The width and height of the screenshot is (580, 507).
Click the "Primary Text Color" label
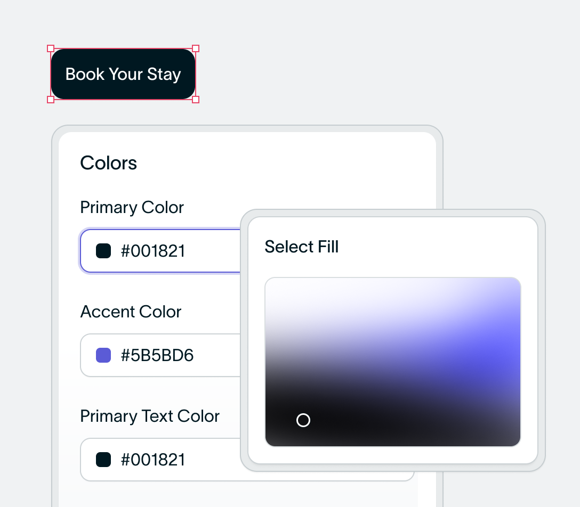pyautogui.click(x=150, y=416)
